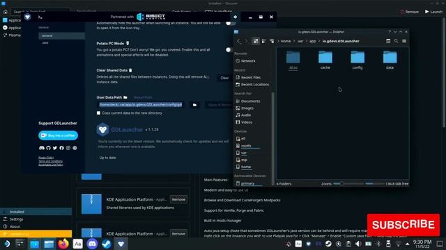Click the User Data Path text field
Image resolution: width=446 pixels, height=250 pixels.
pos(141,105)
